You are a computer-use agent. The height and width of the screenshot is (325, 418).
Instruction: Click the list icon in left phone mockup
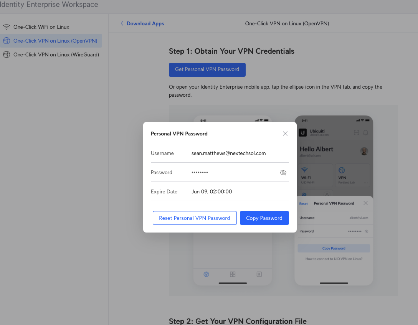[259, 274]
